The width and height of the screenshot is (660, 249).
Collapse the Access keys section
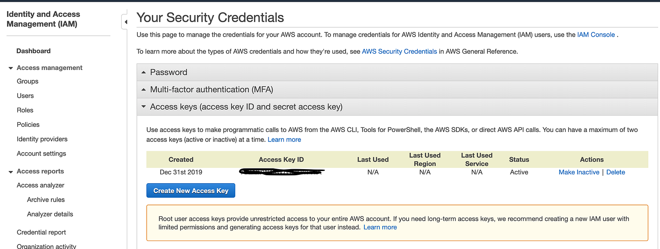tap(246, 107)
